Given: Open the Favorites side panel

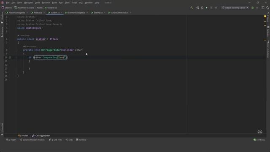Looking at the screenshot, I should pos(2,129).
